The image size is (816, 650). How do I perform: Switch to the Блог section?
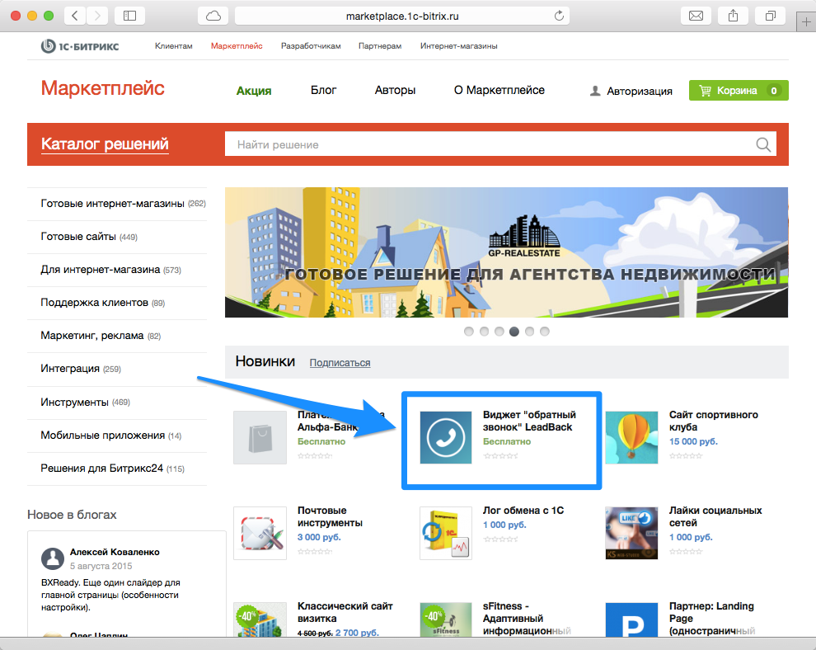[323, 91]
